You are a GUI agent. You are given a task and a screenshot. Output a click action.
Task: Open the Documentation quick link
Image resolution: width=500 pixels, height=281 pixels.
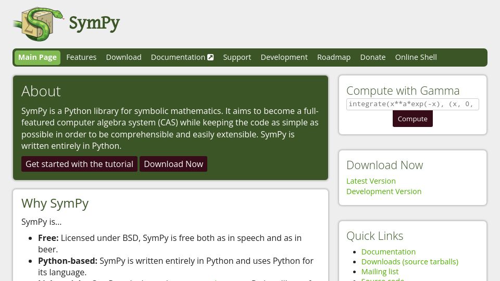389,252
